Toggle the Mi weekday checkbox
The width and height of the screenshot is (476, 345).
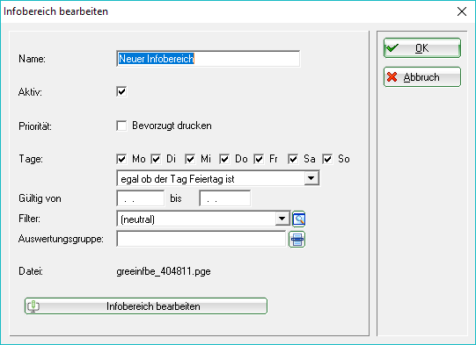(190, 159)
